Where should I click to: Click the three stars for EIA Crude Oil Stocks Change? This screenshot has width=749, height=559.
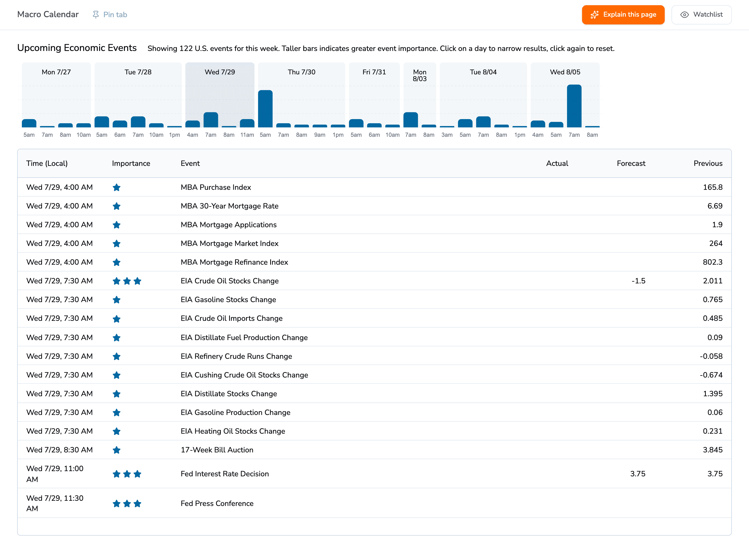coord(127,281)
